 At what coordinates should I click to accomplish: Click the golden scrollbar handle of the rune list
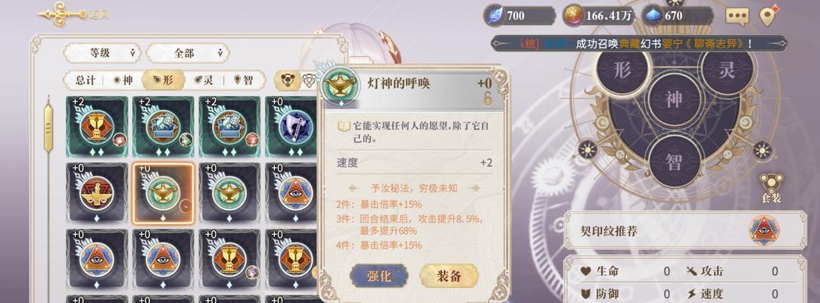pos(48,127)
